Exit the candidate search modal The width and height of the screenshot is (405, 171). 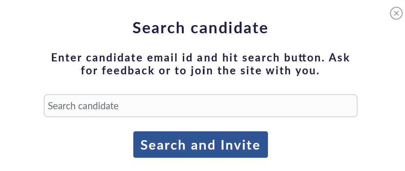396,13
